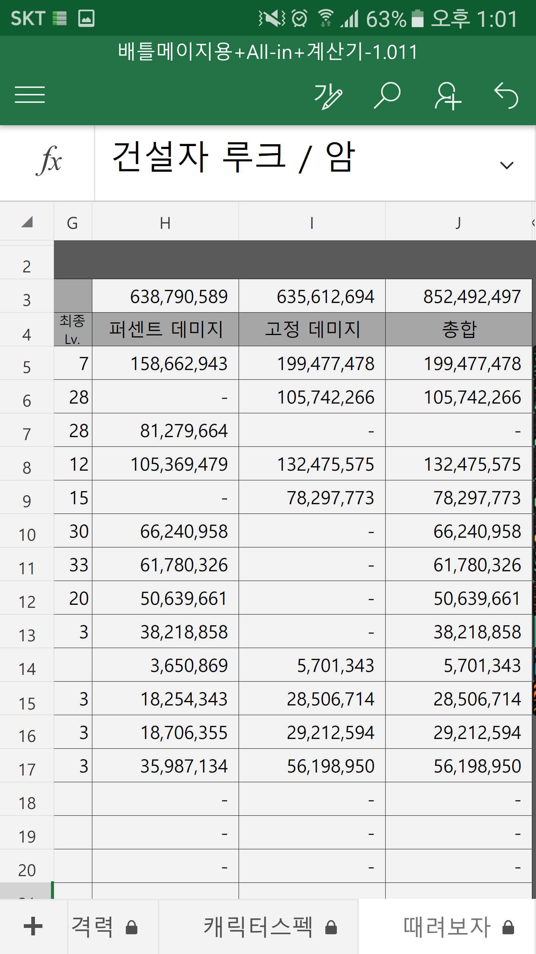
Task: Select column H header
Action: tap(165, 223)
